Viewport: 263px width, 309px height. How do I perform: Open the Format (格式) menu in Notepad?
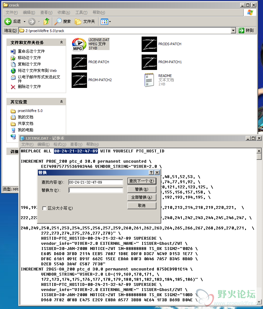click(60, 144)
